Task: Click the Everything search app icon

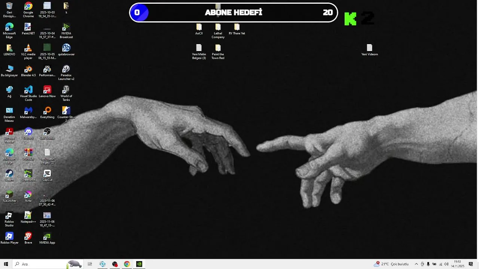Action: 47,113
